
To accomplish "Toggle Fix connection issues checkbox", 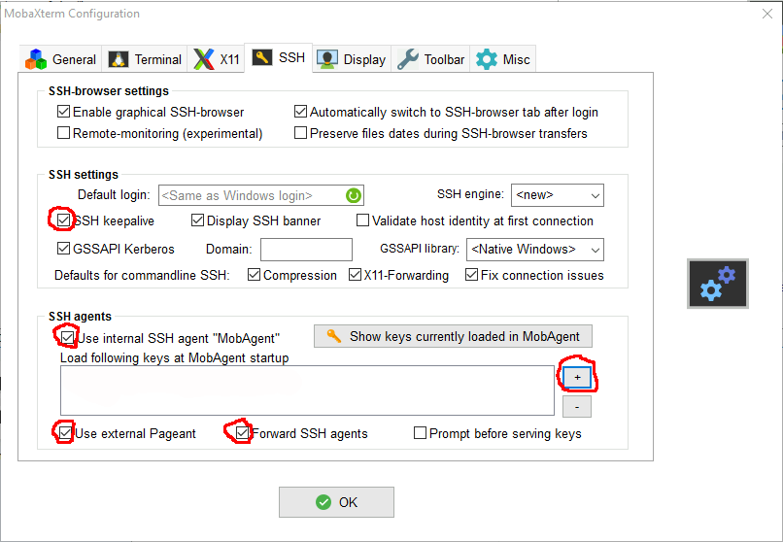I will [x=471, y=275].
